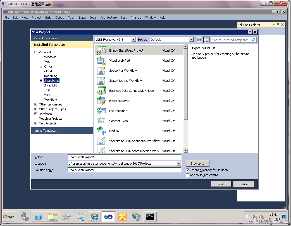Viewport: 291px width, 226px height.
Task: Click the search magnifier icon
Action: point(253,40)
